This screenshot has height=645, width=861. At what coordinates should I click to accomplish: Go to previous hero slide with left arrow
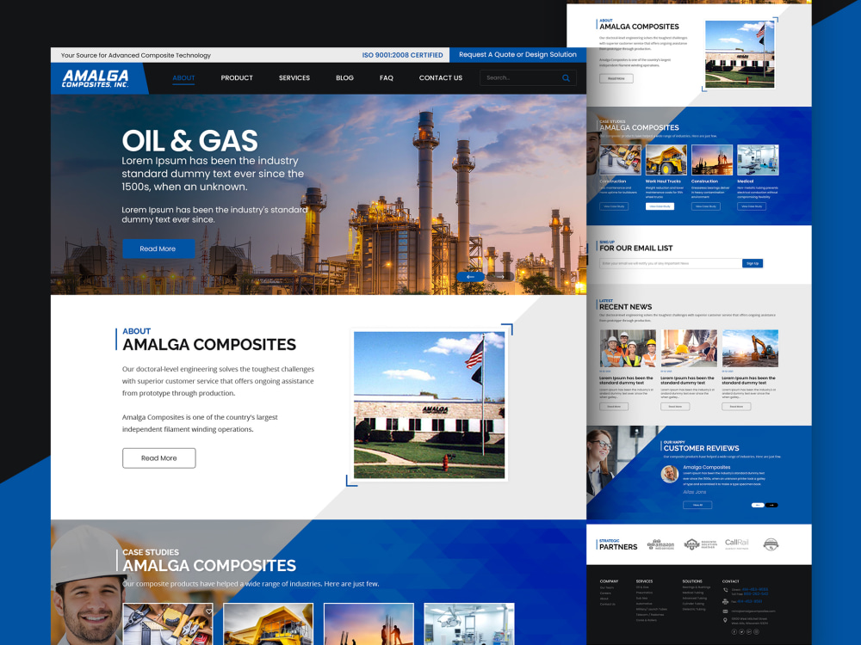471,277
